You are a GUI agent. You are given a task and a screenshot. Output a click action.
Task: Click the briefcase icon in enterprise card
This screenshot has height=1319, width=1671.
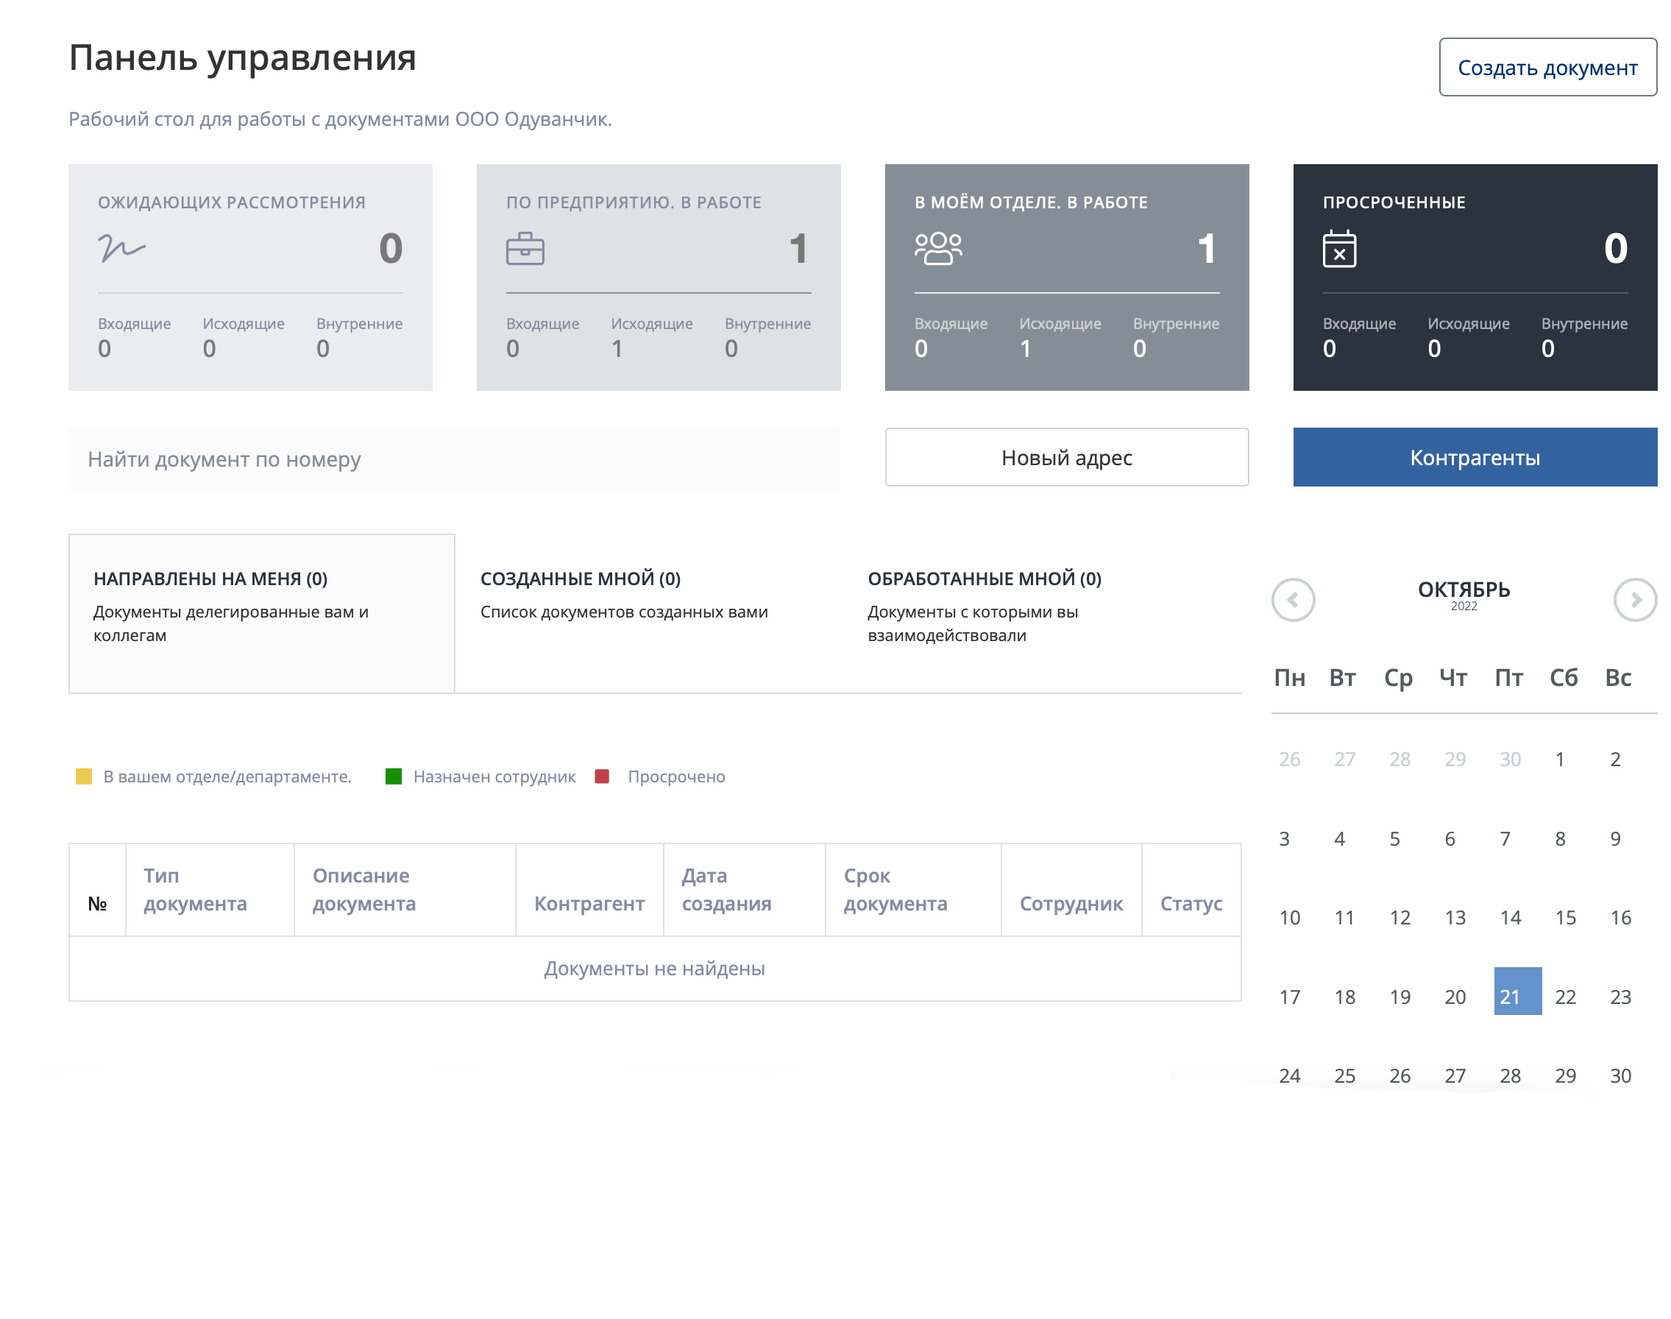point(525,249)
